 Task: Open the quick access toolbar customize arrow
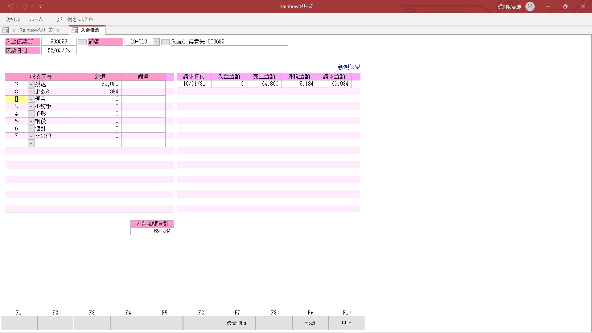pos(40,6)
